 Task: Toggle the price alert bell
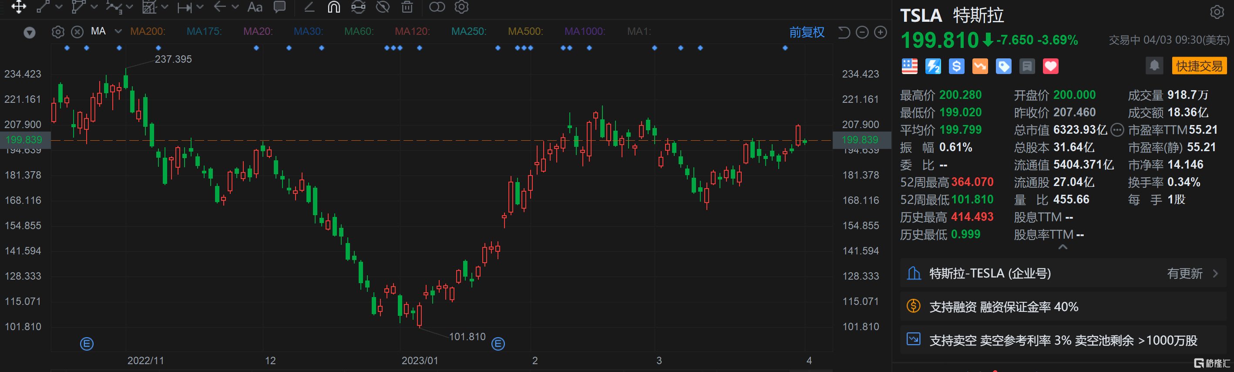pyautogui.click(x=1154, y=66)
